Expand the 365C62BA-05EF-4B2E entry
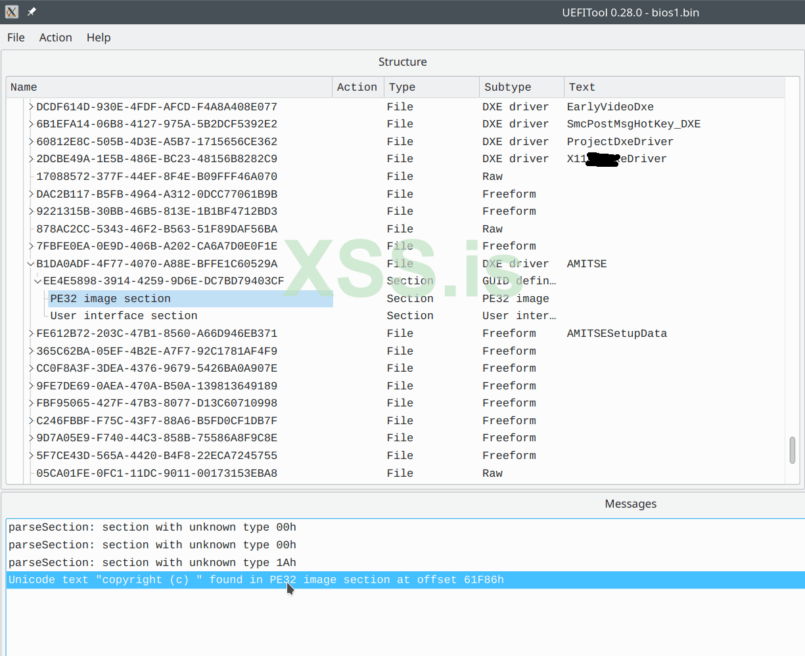Screen dimensions: 805x656 pos(31,351)
